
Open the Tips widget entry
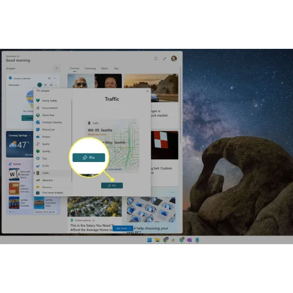coord(53,158)
